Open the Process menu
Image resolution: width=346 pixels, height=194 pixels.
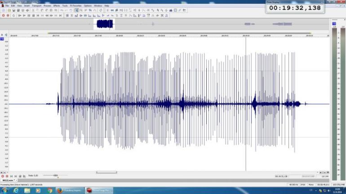pyautogui.click(x=47, y=5)
